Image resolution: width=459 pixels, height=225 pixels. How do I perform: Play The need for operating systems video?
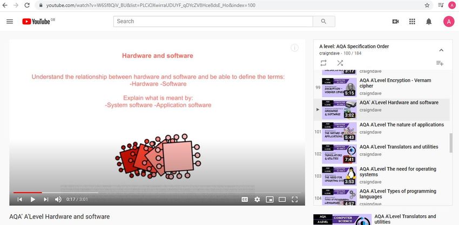tap(398, 172)
